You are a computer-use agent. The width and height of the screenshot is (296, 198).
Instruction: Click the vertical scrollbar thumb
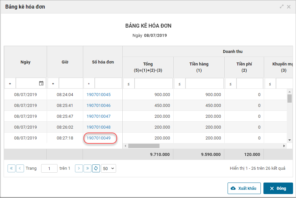pyautogui.click(x=289, y=98)
